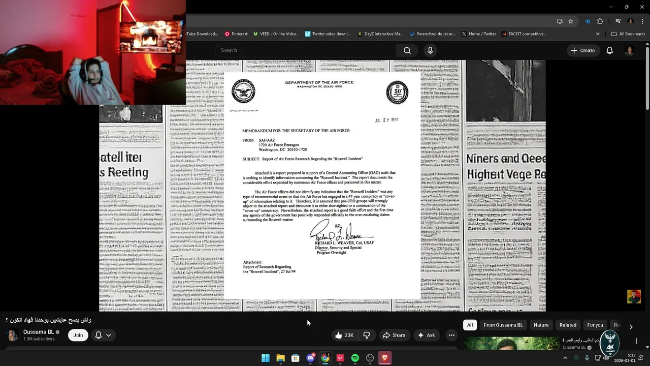Image resolution: width=650 pixels, height=366 pixels.
Task: Open more actions ellipsis under video
Action: pyautogui.click(x=451, y=335)
